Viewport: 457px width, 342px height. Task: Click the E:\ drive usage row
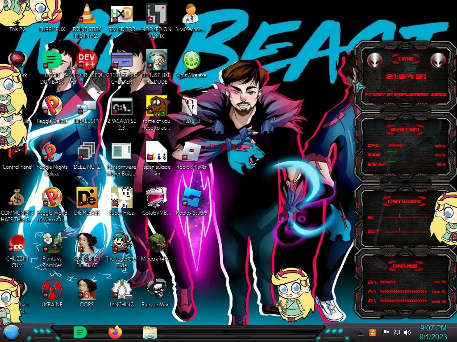pos(407,301)
